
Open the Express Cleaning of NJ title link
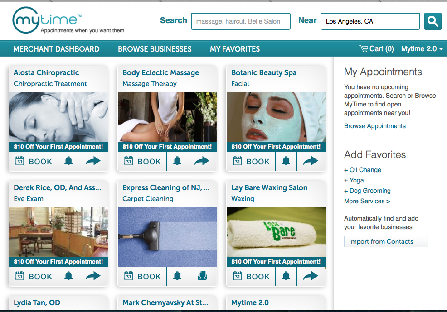(x=166, y=187)
